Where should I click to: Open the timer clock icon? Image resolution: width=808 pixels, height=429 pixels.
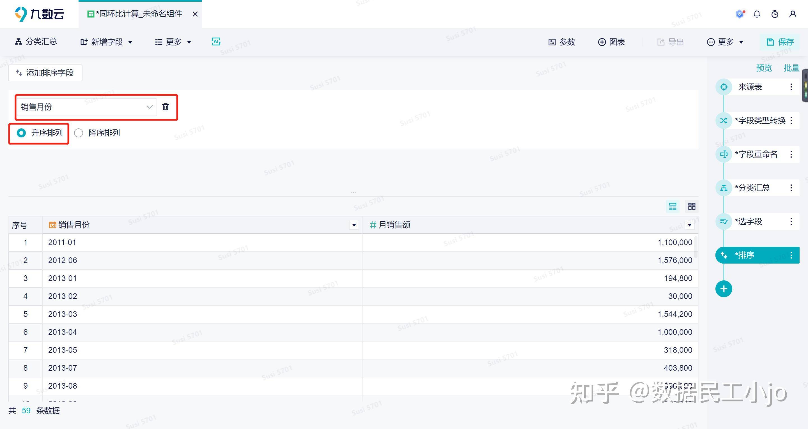(x=775, y=14)
